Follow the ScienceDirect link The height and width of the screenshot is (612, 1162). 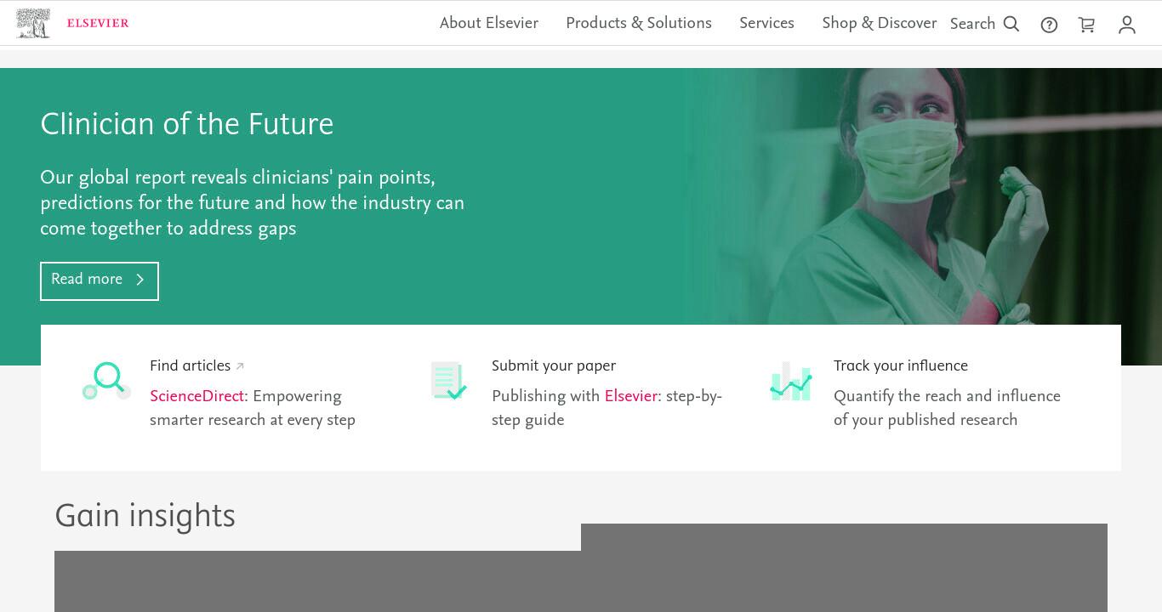197,397
